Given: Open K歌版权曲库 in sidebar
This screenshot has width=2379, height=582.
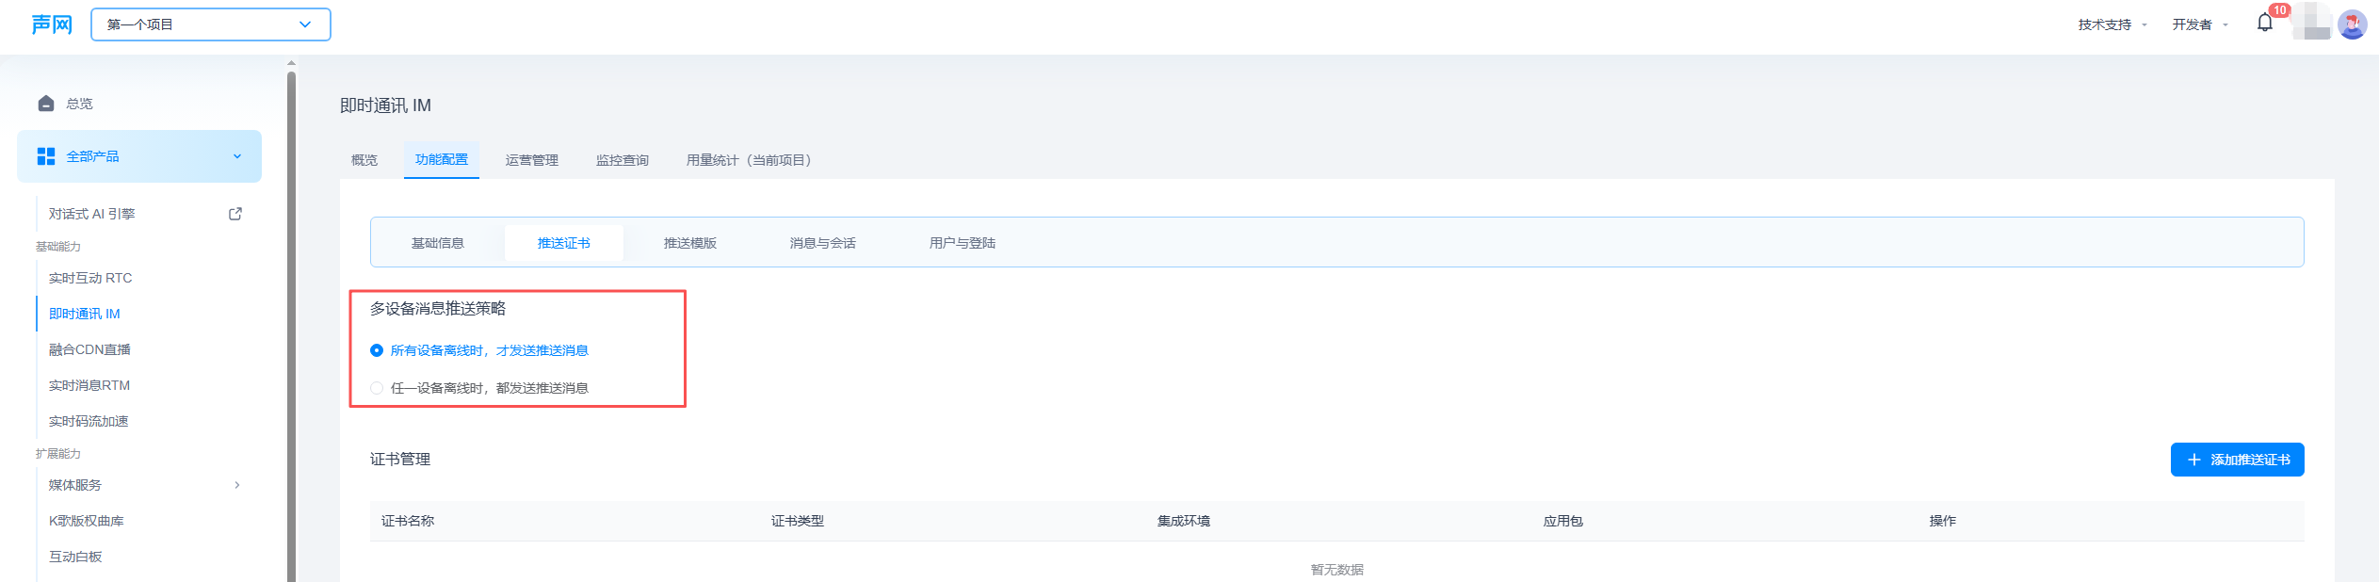Looking at the screenshot, I should [x=87, y=521].
